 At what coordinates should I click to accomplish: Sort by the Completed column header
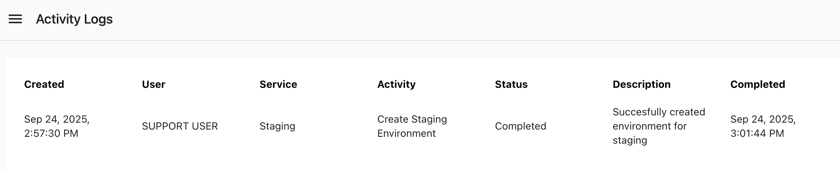[757, 84]
